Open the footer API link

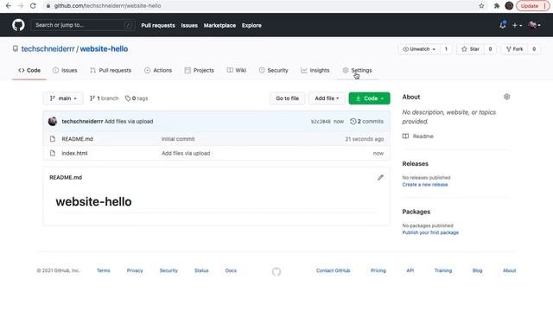click(x=410, y=270)
